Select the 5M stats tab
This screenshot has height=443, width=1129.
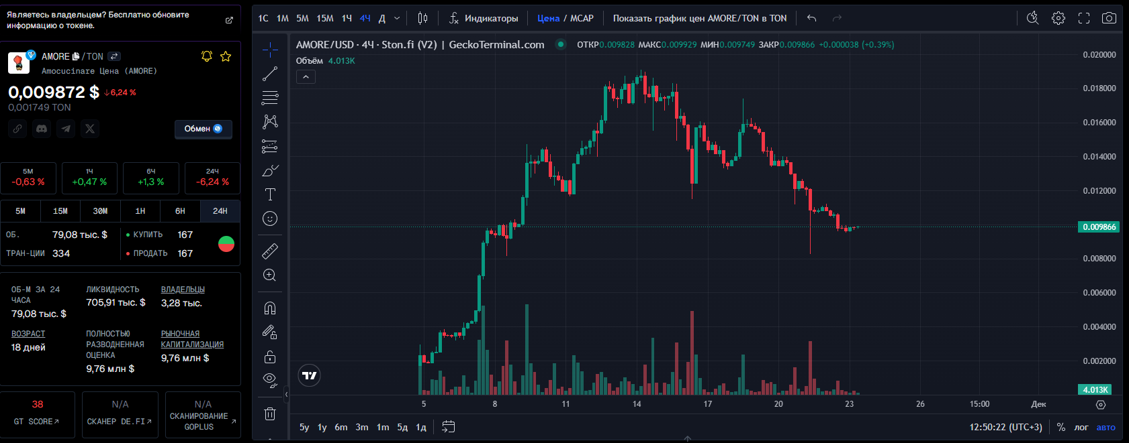[x=21, y=210]
